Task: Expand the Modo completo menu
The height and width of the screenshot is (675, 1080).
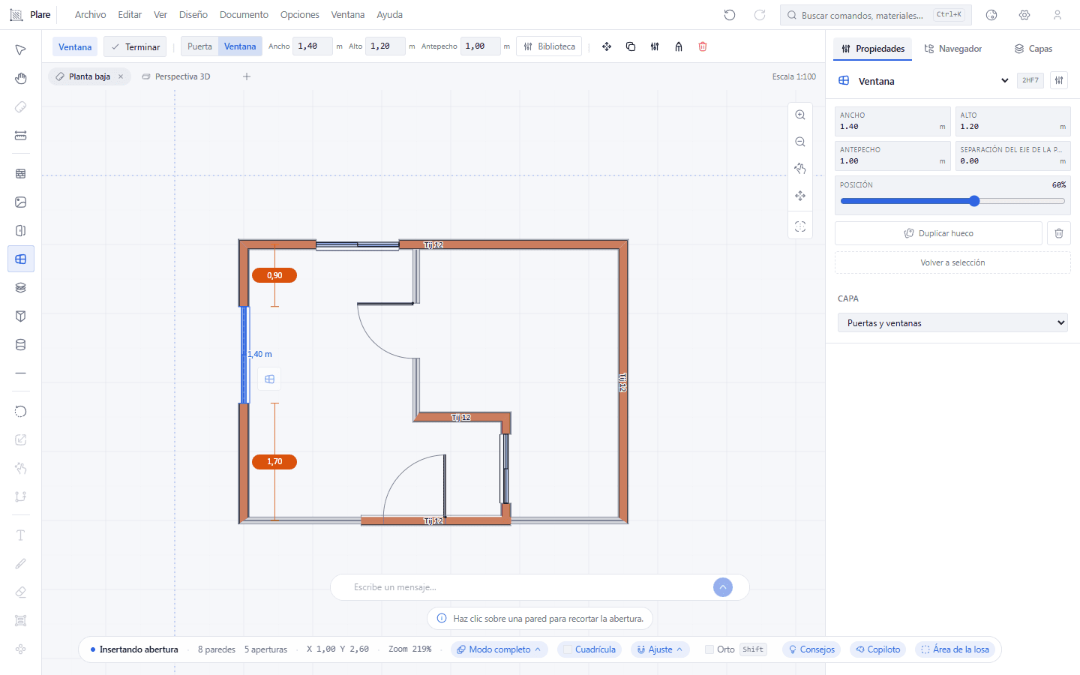Action: (x=499, y=649)
